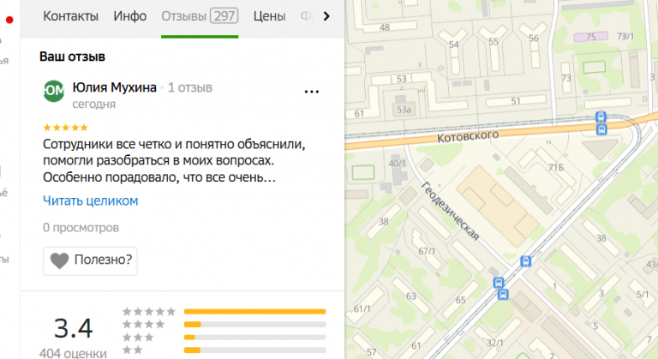This screenshot has height=359, width=658.
Task: Select lower bus stop icon on Котовского
Action: click(601, 129)
